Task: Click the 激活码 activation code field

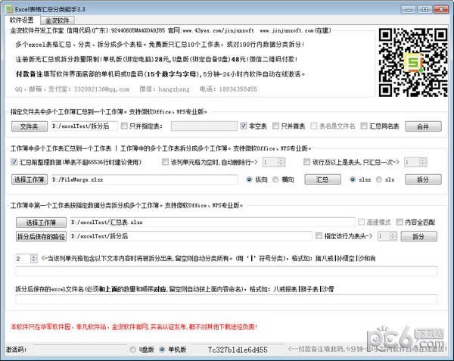Action: [79, 350]
